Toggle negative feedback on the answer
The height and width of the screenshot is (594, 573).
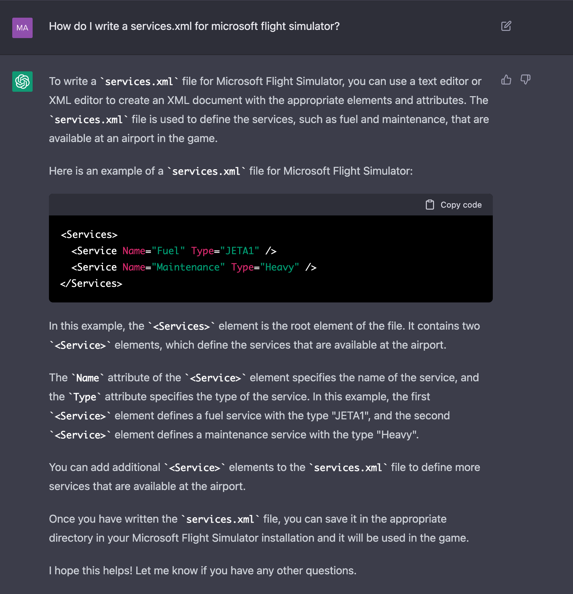(x=525, y=80)
